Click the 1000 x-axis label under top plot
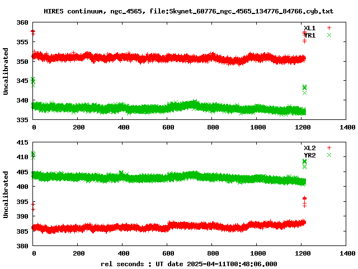Image resolution: width=358 pixels, height=269 pixels. (x=258, y=127)
